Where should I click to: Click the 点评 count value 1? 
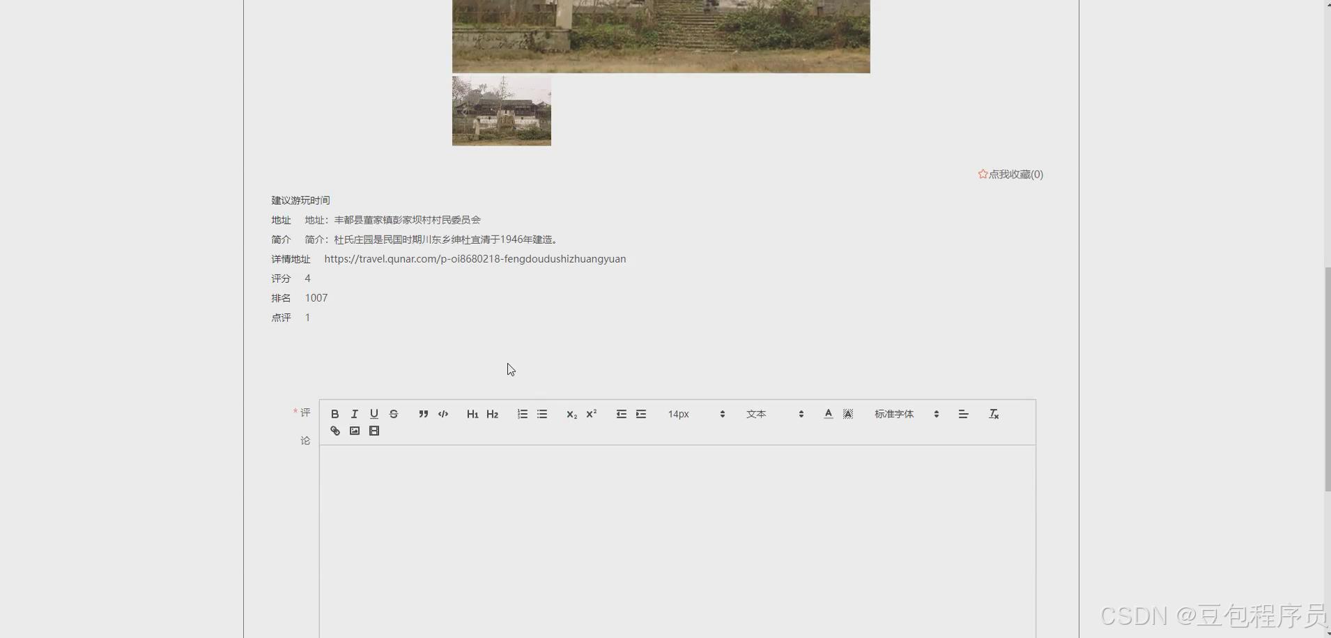(307, 318)
